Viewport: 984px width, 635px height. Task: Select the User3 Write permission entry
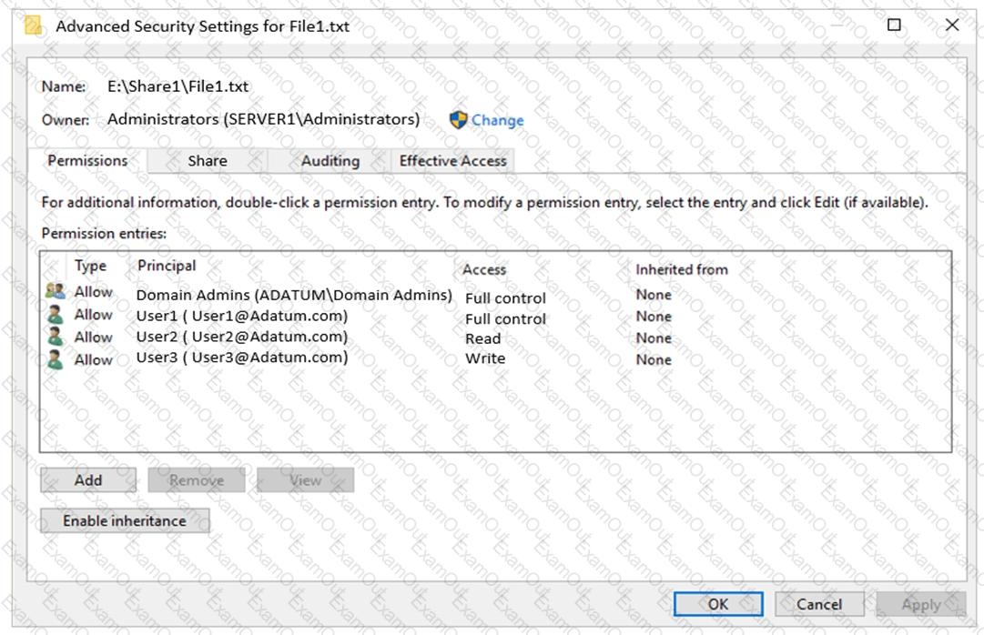coord(496,359)
